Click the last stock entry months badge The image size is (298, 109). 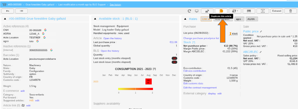pos(174,58)
